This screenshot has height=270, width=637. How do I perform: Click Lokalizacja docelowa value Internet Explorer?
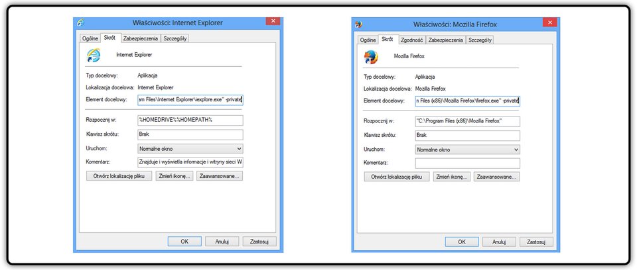pos(155,87)
